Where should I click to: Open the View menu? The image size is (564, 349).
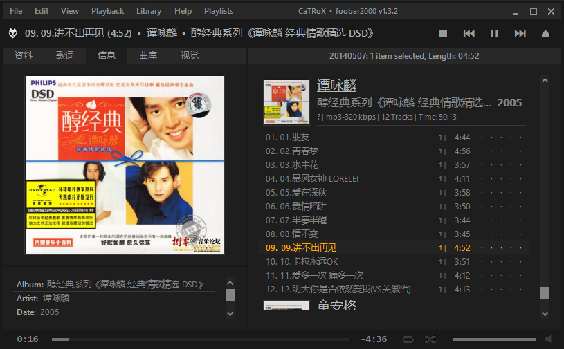(x=70, y=11)
